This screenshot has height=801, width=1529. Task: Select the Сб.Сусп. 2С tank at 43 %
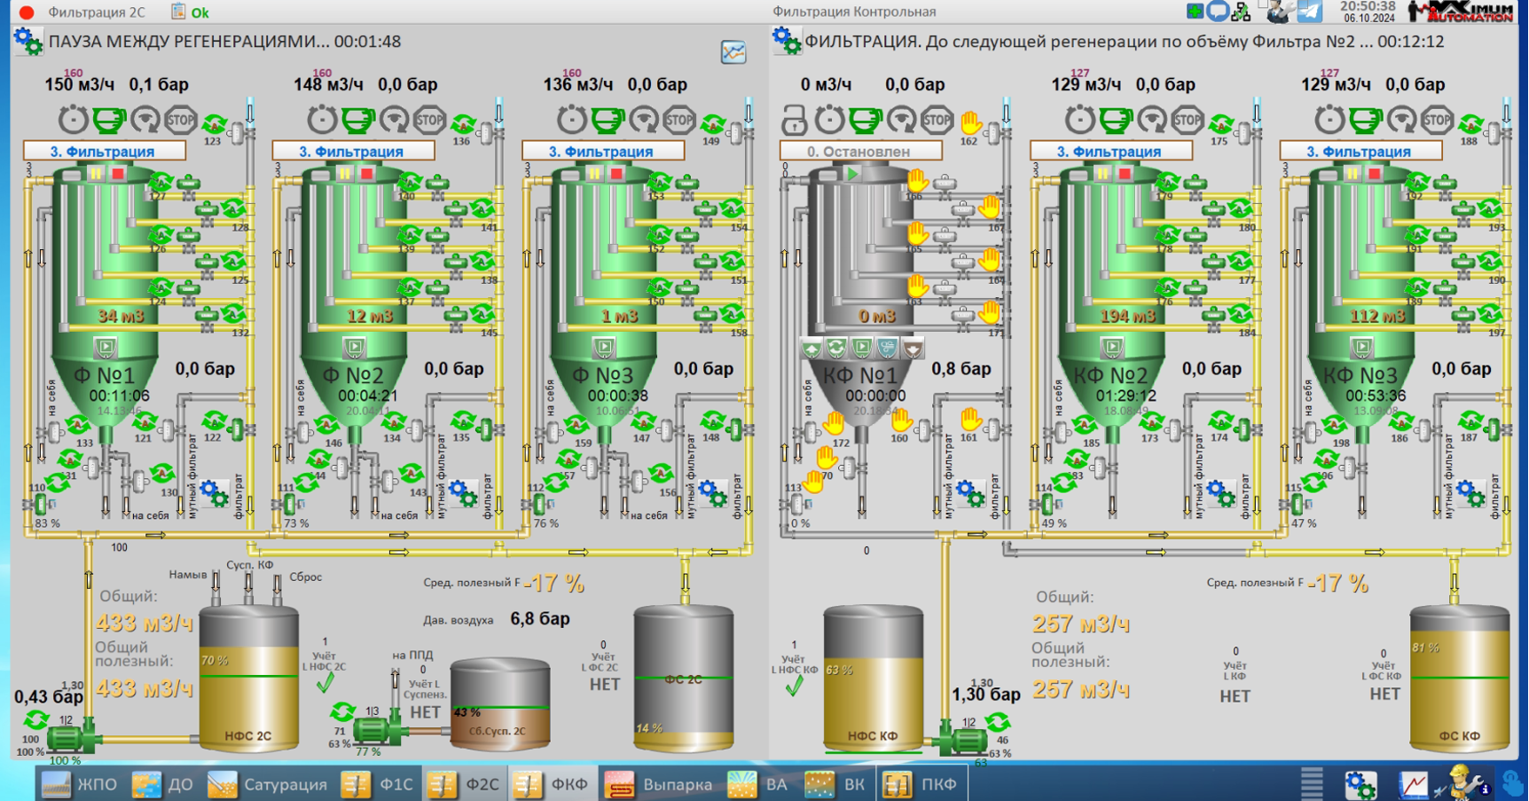499,703
